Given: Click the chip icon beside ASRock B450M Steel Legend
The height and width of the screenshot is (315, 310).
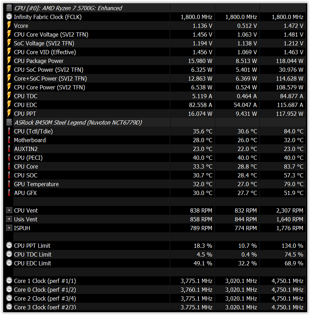Looking at the screenshot, I should coord(9,122).
